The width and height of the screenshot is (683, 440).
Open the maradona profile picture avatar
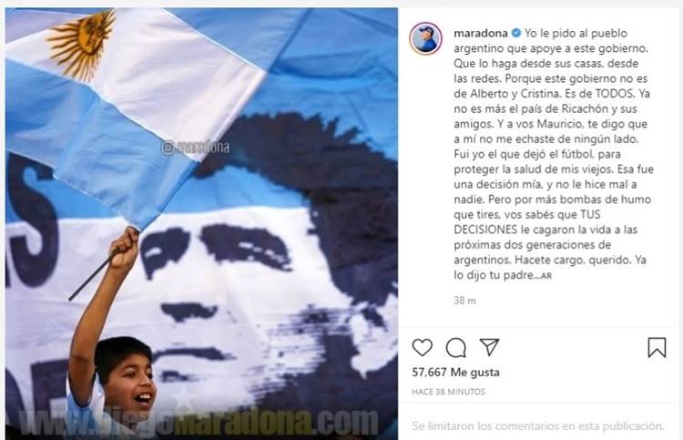point(425,38)
